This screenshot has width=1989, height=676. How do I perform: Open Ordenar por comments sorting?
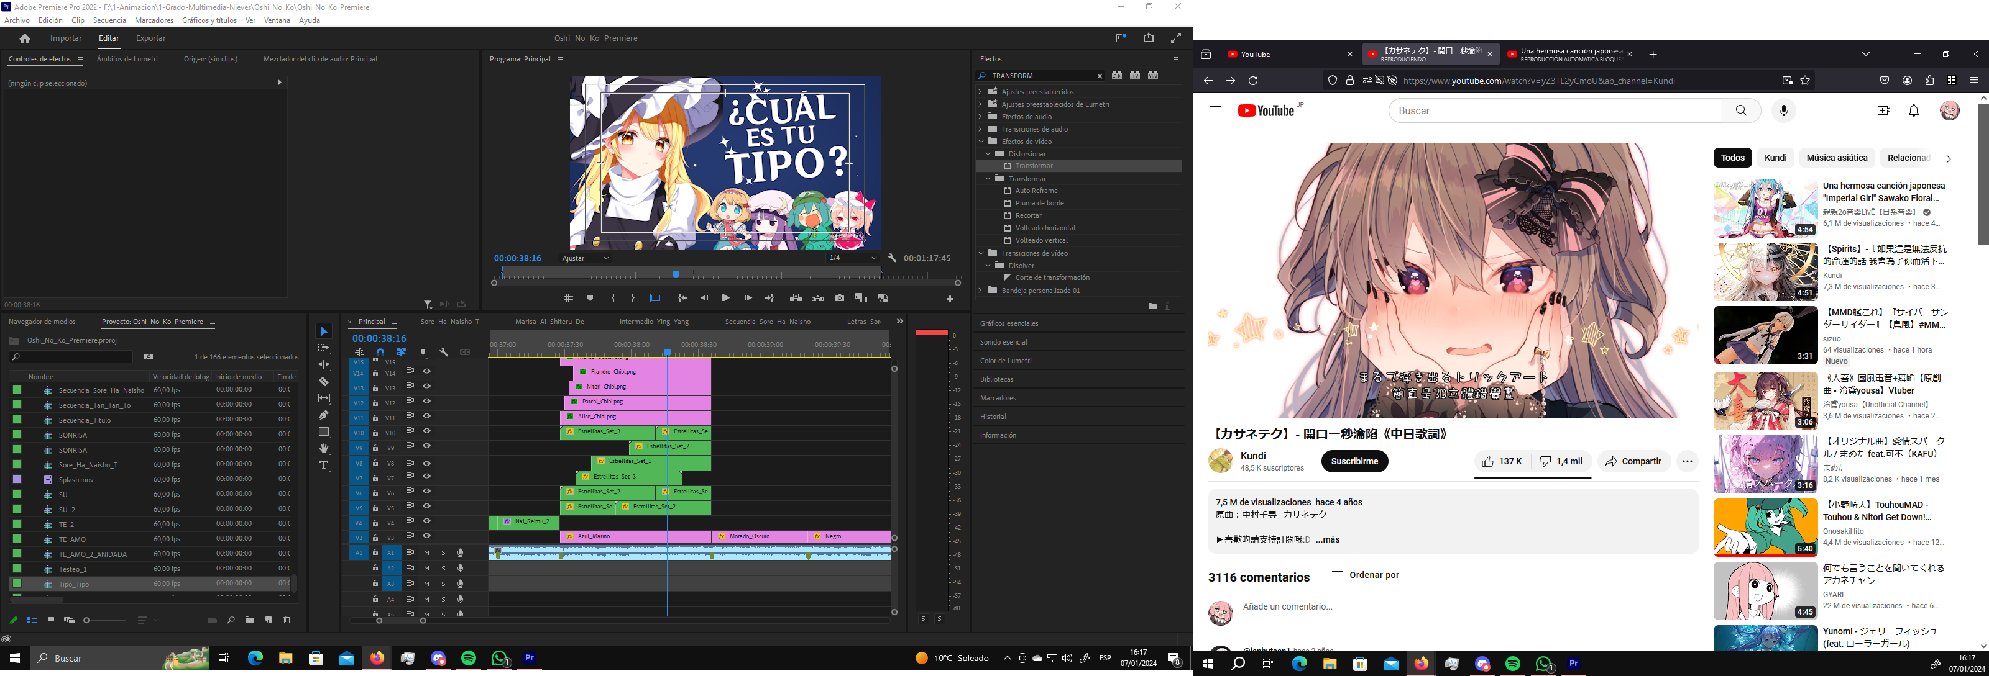click(1364, 575)
